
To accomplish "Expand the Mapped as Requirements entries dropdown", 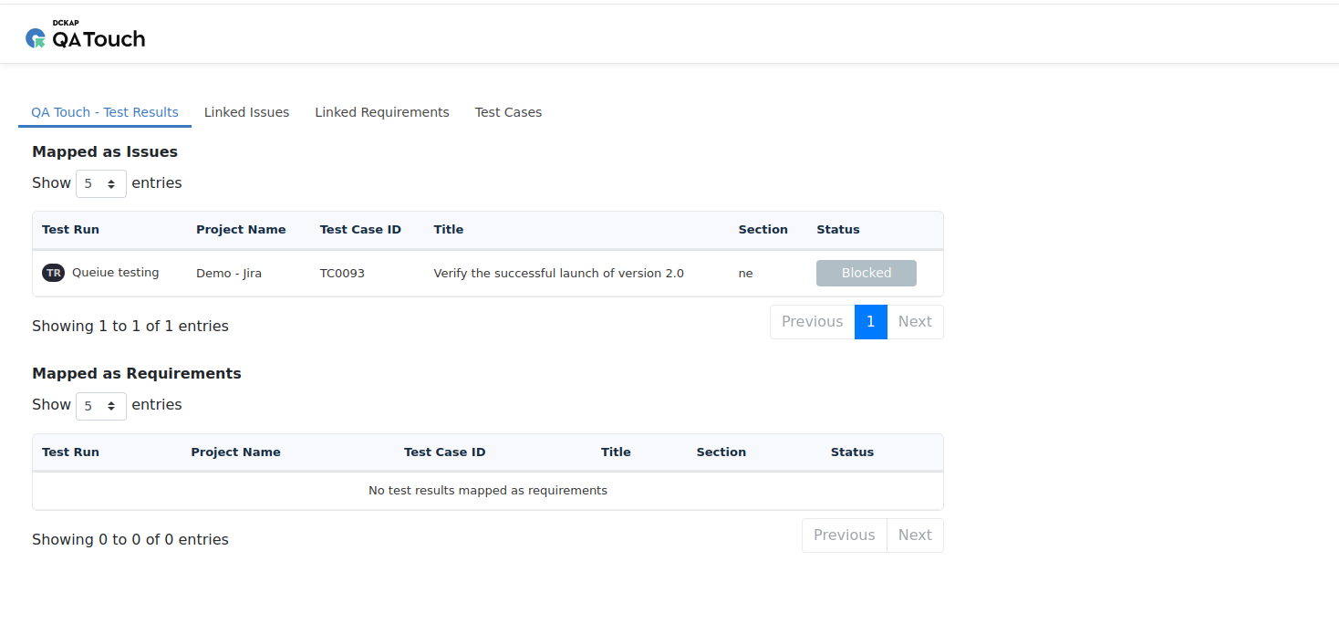I will pos(100,406).
